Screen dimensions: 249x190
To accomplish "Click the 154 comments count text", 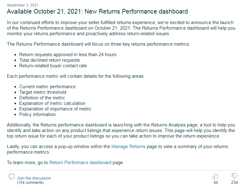I will pyautogui.click(x=30, y=183).
